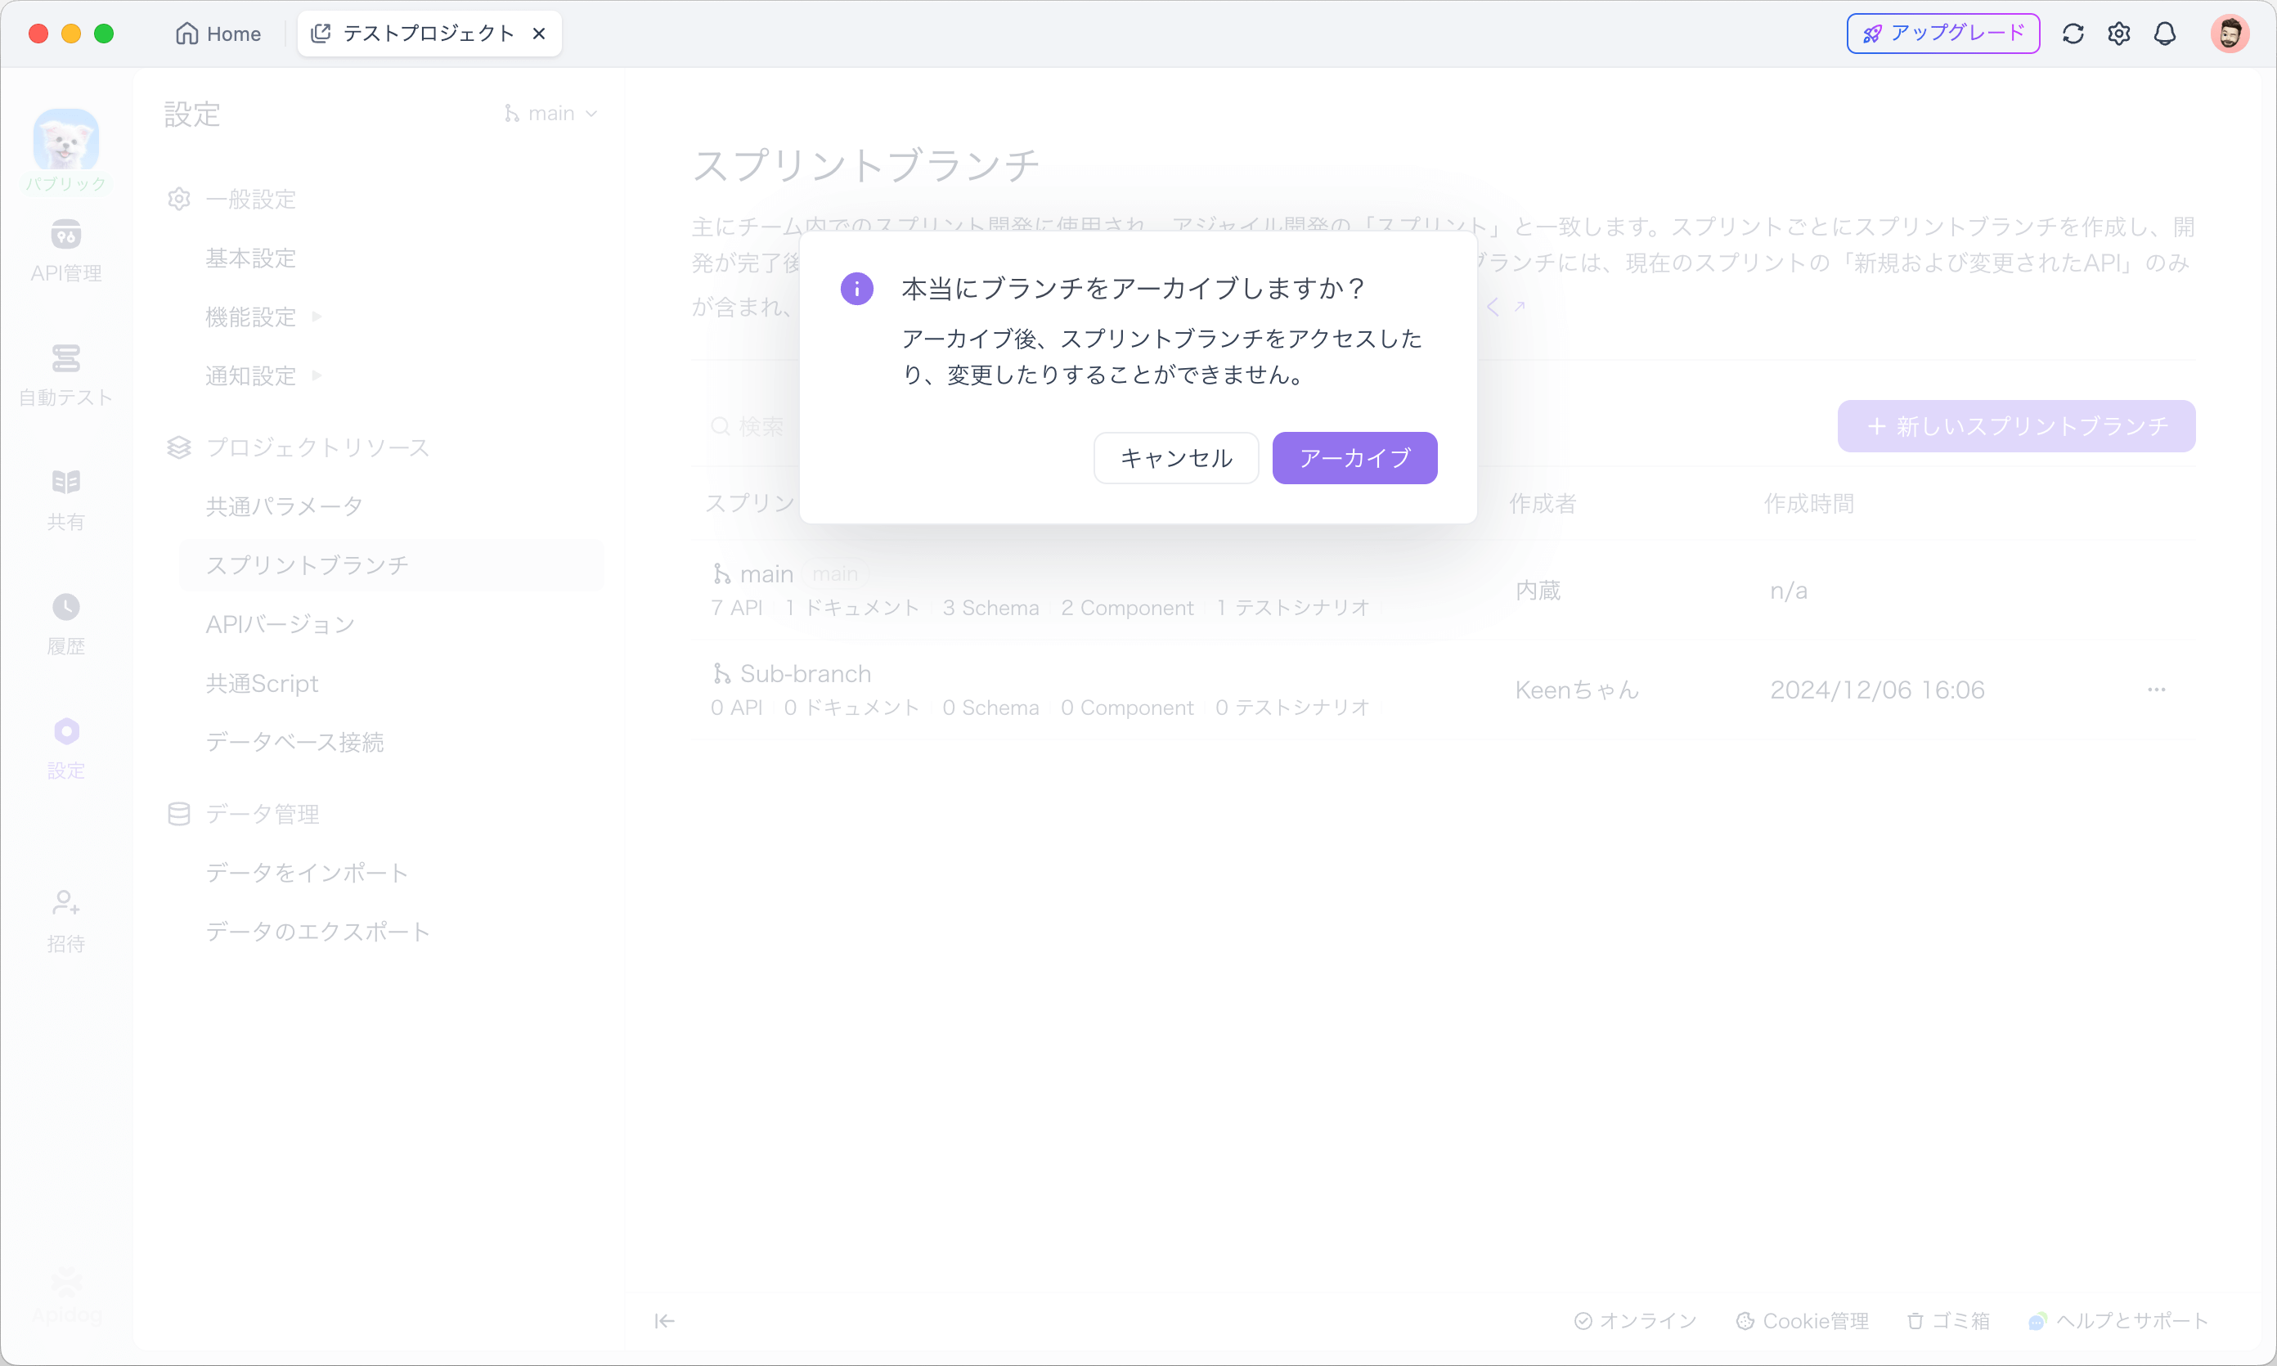Select APIバージョン menu item
Screen dimensions: 2277x1366
(280, 624)
